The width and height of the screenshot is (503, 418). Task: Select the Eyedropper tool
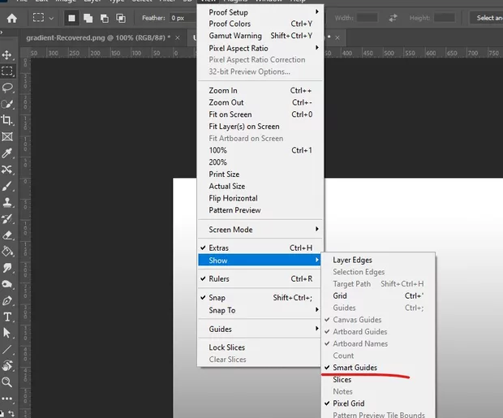coord(7,153)
